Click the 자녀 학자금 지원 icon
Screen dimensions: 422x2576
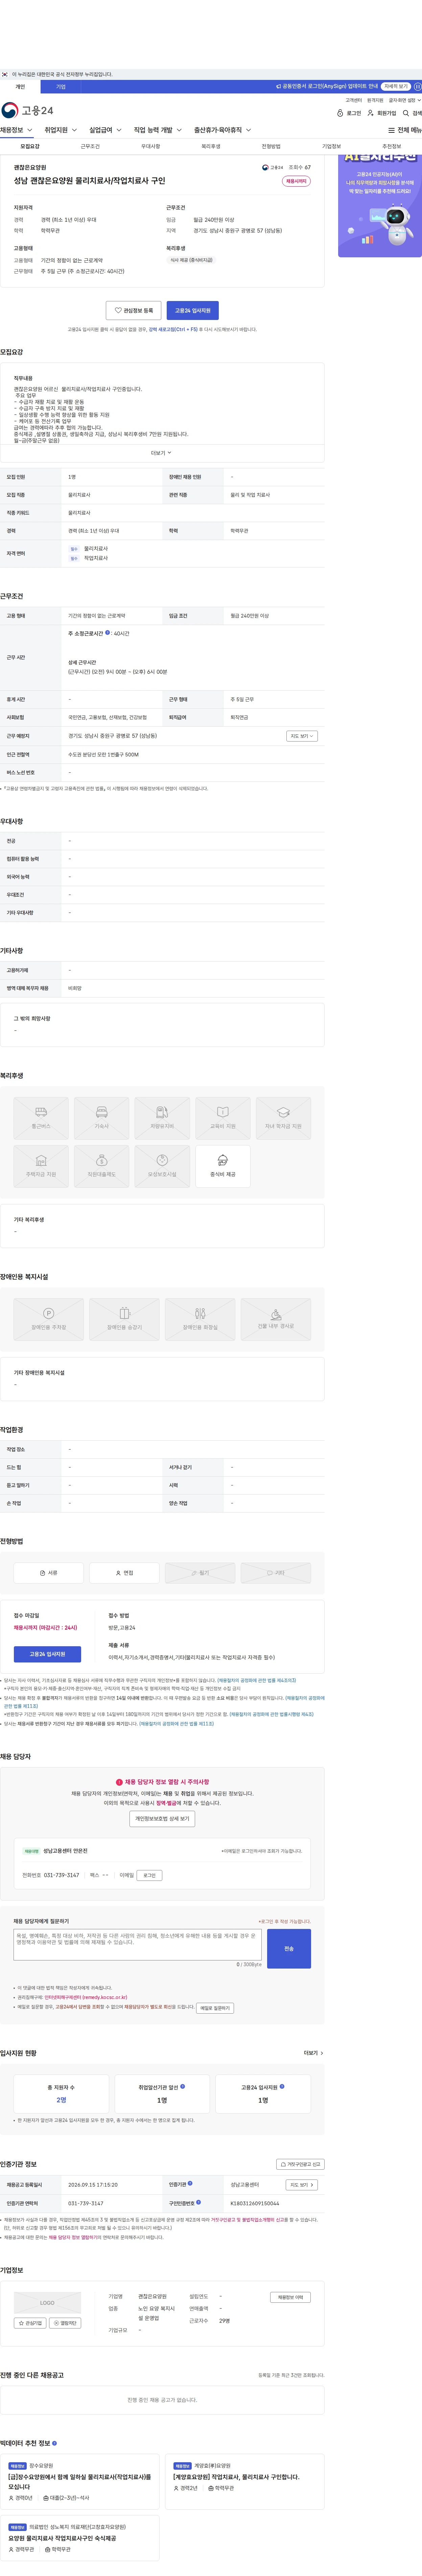coord(283,1118)
